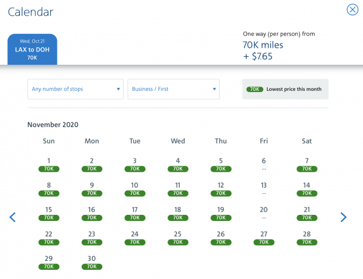Select November 17 fare
Screen dimensions: 363x279
(135, 213)
